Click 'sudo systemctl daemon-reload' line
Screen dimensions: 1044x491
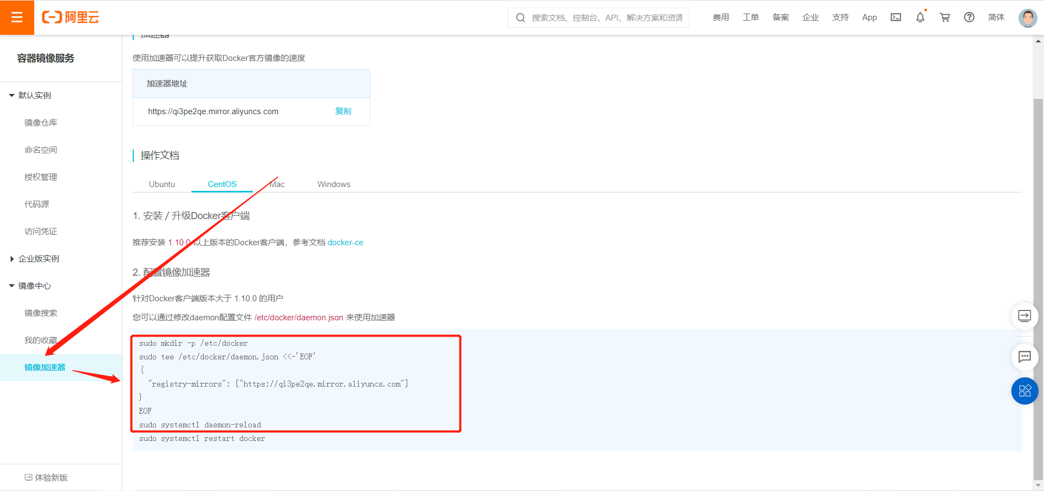(x=200, y=425)
